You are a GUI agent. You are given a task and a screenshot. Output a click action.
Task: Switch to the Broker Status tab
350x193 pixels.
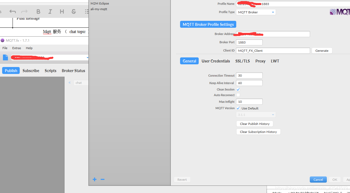[x=74, y=70]
